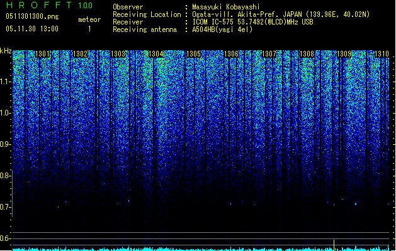Click the meteor count value 1

pos(89,29)
